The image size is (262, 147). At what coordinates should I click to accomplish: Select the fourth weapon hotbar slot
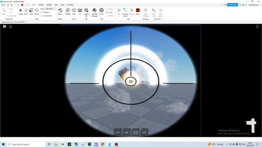[x=144, y=132]
